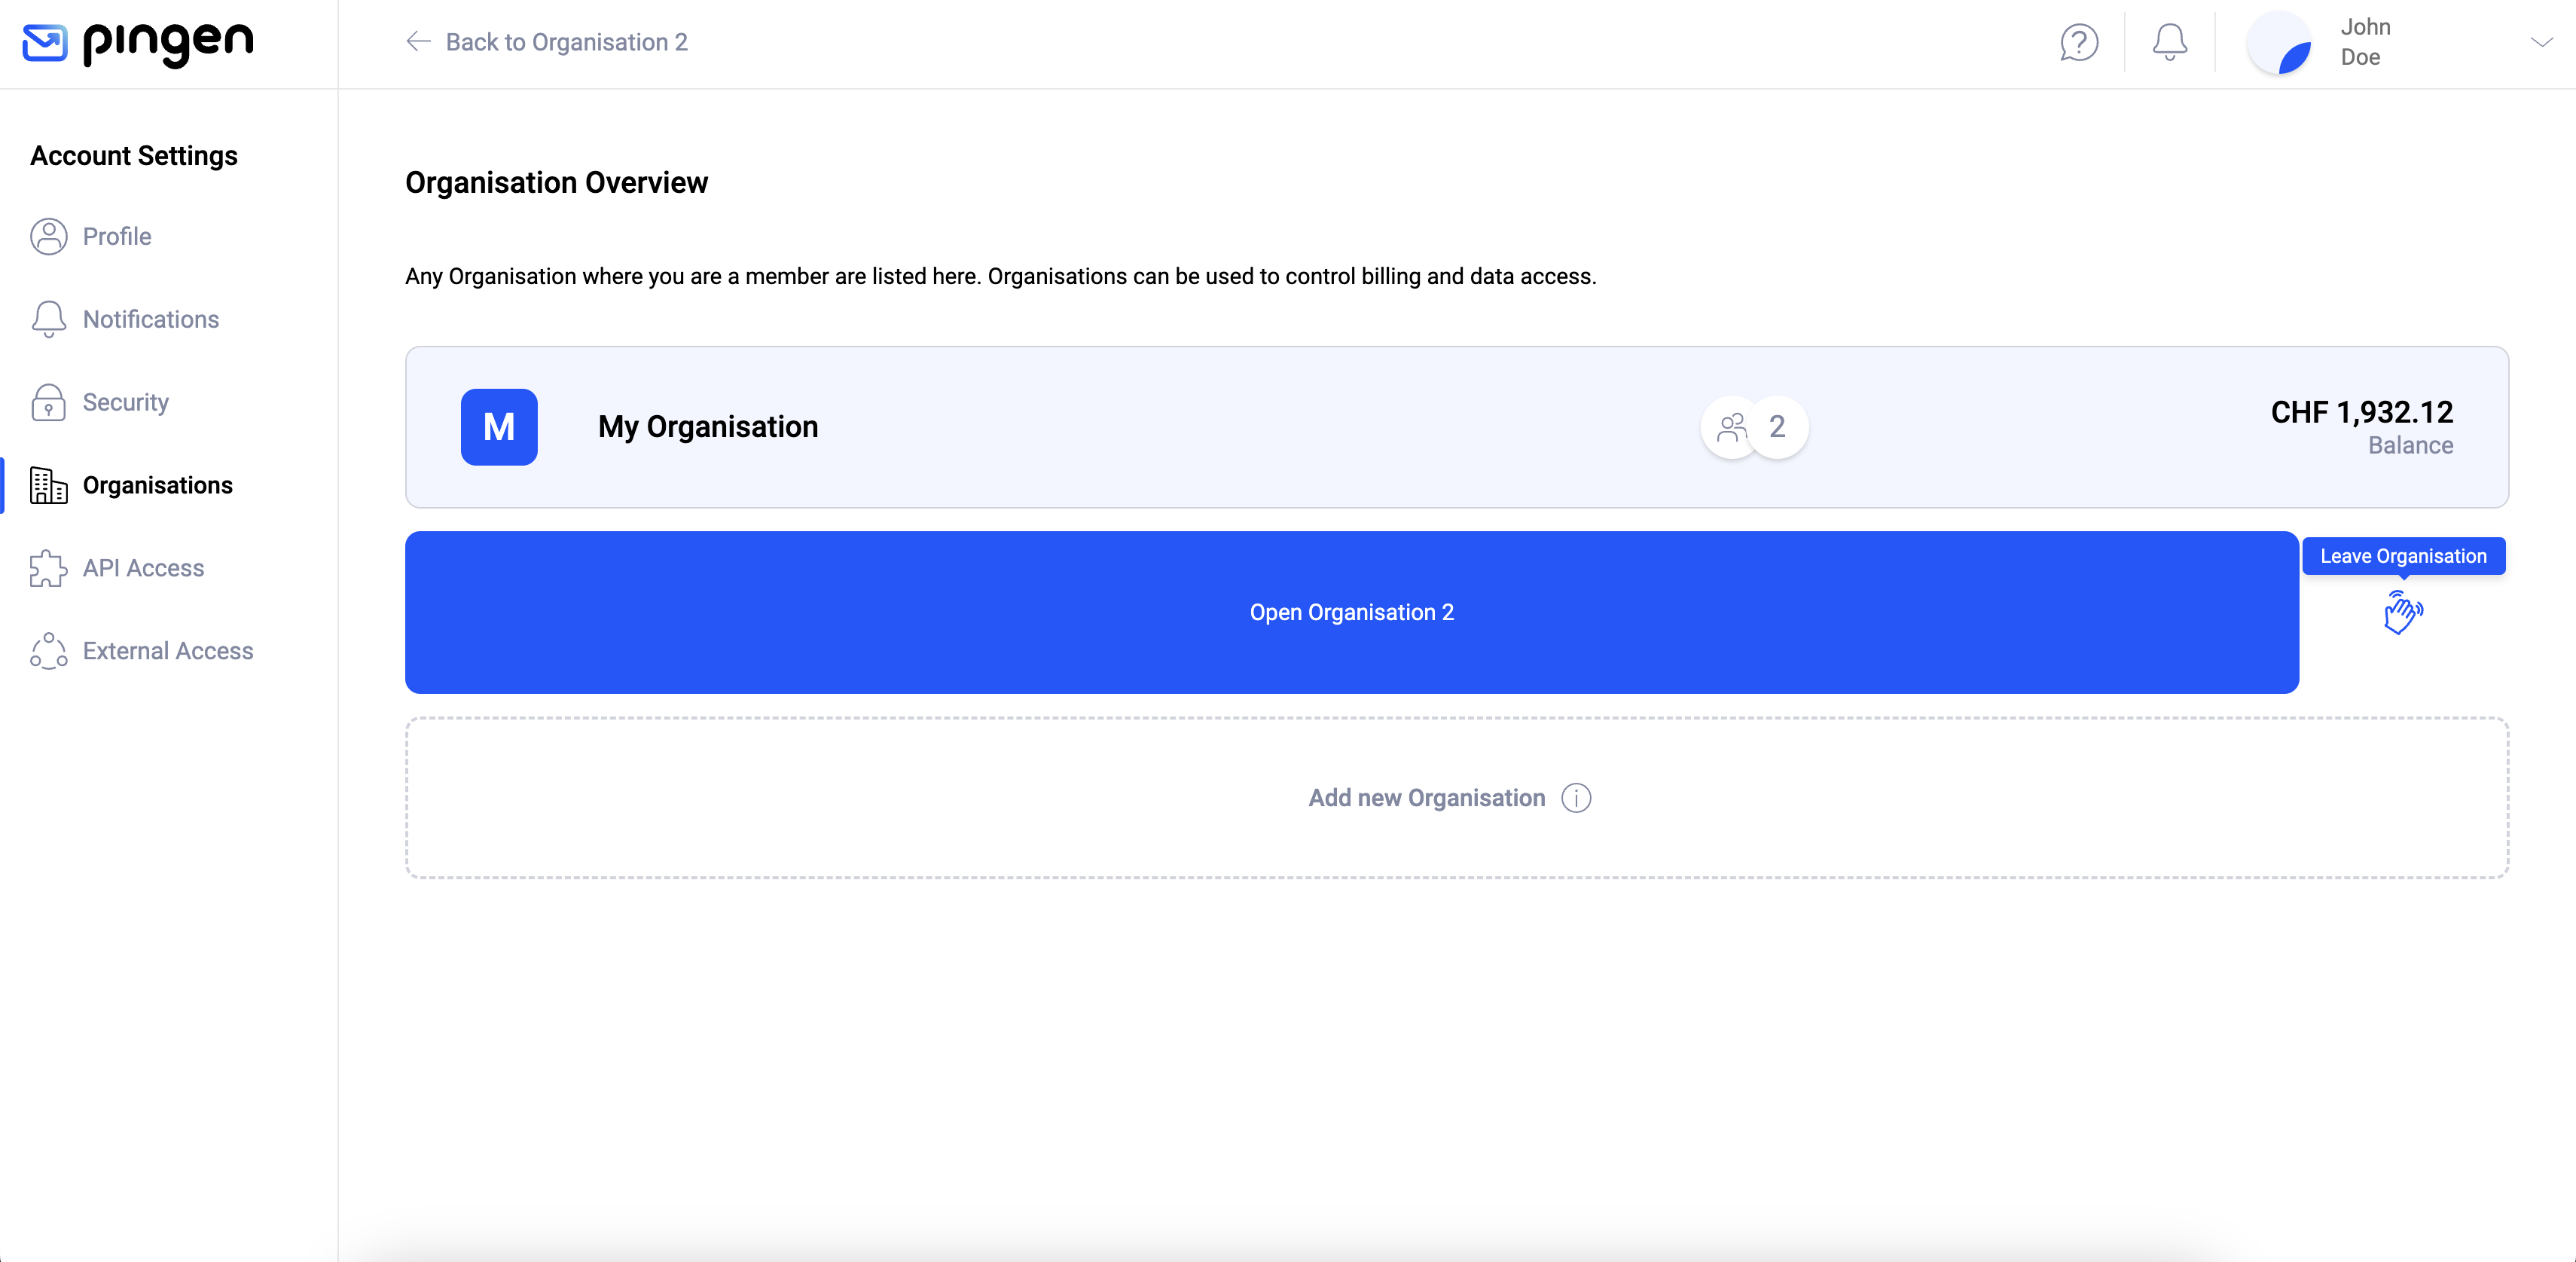This screenshot has width=2576, height=1262.
Task: Click John Doe's profile avatar
Action: 2279,43
